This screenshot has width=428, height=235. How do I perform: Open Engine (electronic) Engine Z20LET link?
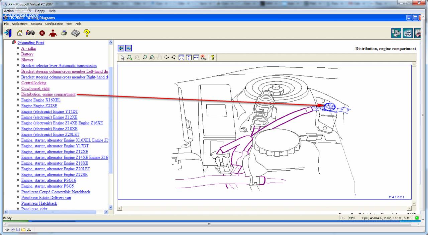50,135
